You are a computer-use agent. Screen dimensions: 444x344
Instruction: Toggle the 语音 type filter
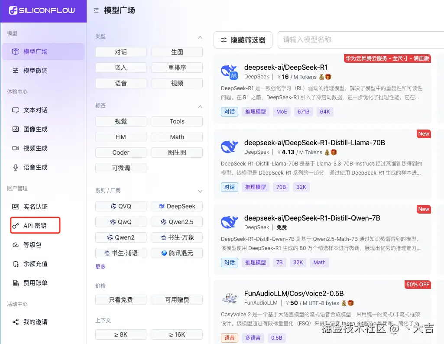(x=121, y=83)
